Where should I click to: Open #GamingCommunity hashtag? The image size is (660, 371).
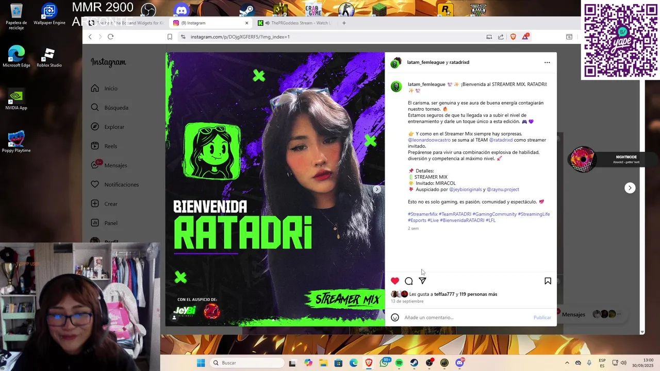tap(494, 214)
